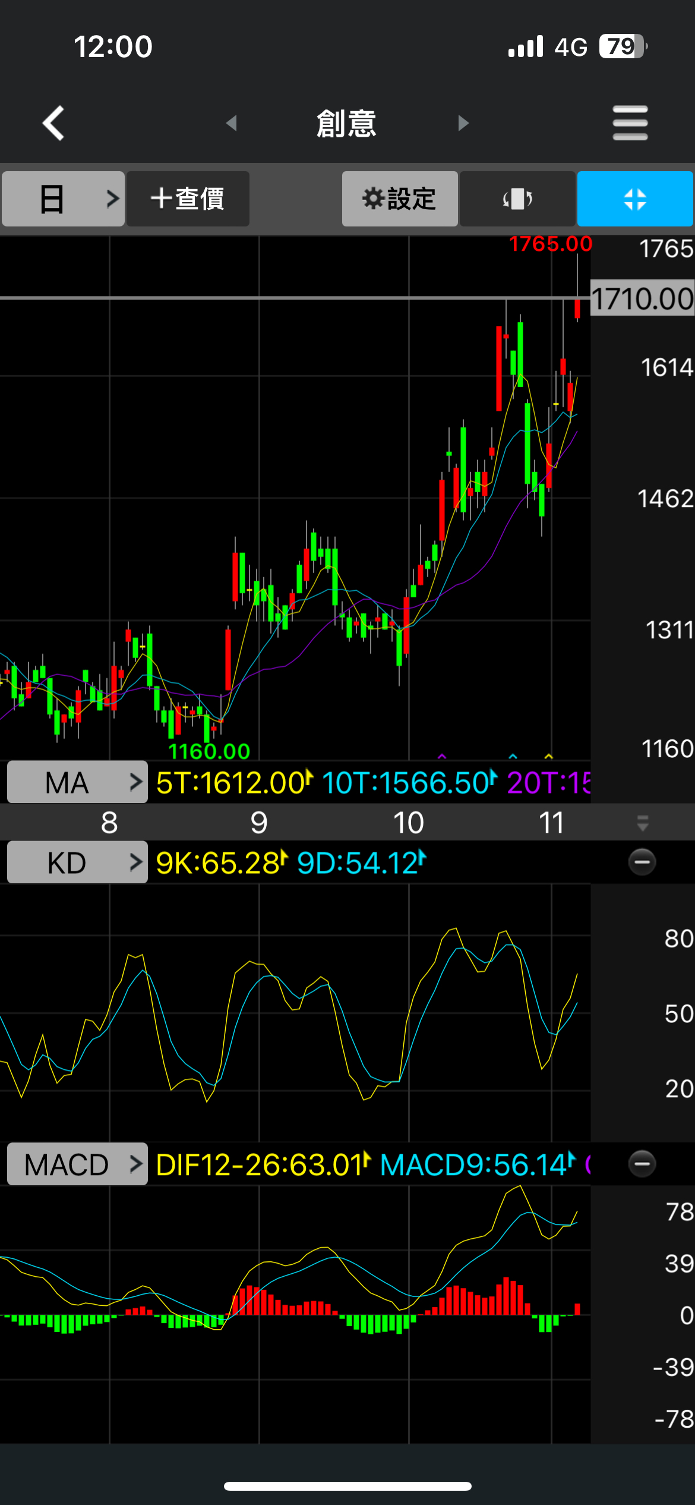
Task: Tap the 1710.00 current price label
Action: [x=642, y=298]
